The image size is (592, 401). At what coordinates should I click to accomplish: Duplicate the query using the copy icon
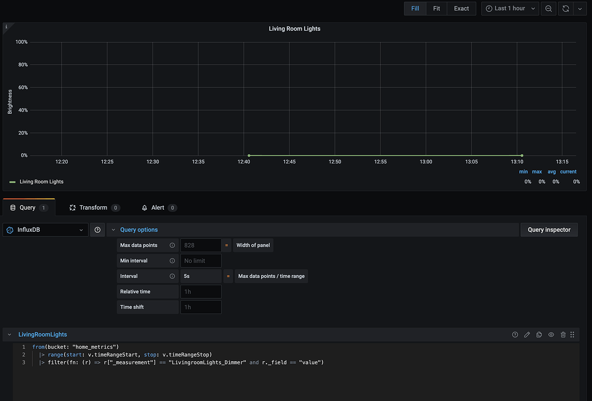(x=539, y=335)
